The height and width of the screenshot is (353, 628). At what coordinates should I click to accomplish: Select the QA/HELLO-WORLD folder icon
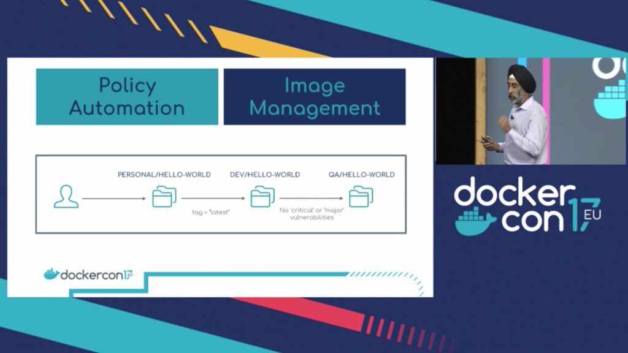tap(361, 197)
